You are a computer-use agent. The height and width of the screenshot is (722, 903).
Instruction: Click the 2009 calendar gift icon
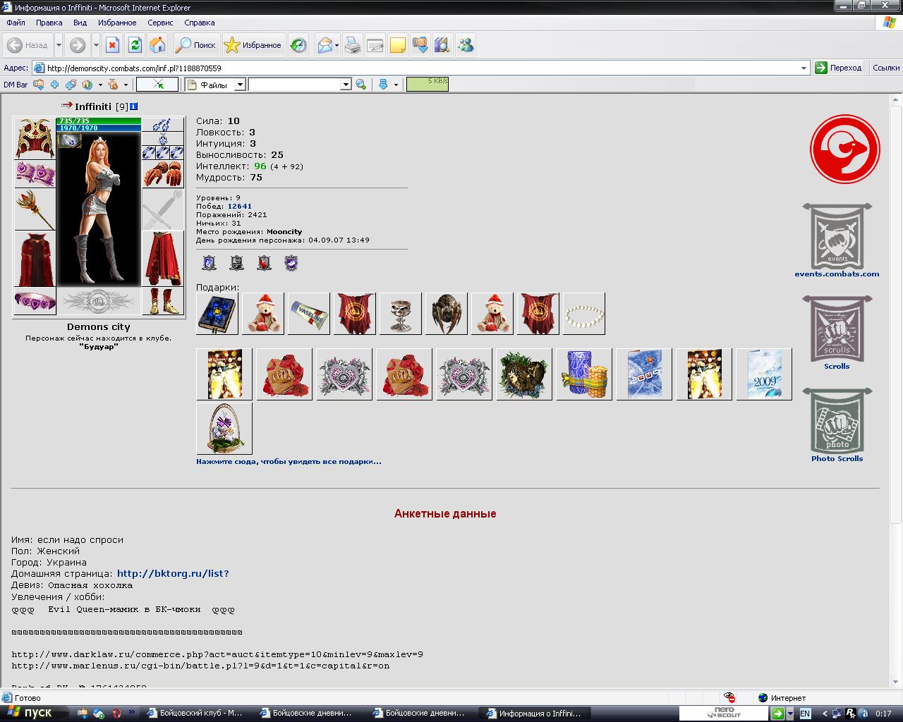764,374
